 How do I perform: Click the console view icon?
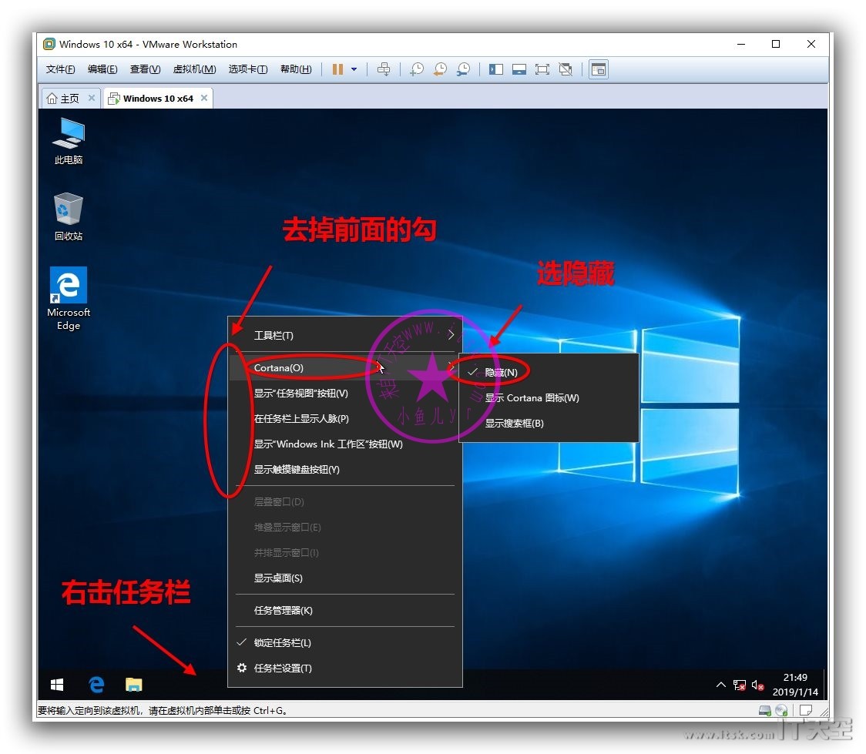click(x=599, y=69)
